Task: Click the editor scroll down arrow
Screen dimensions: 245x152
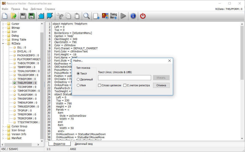Action: click(x=242, y=138)
